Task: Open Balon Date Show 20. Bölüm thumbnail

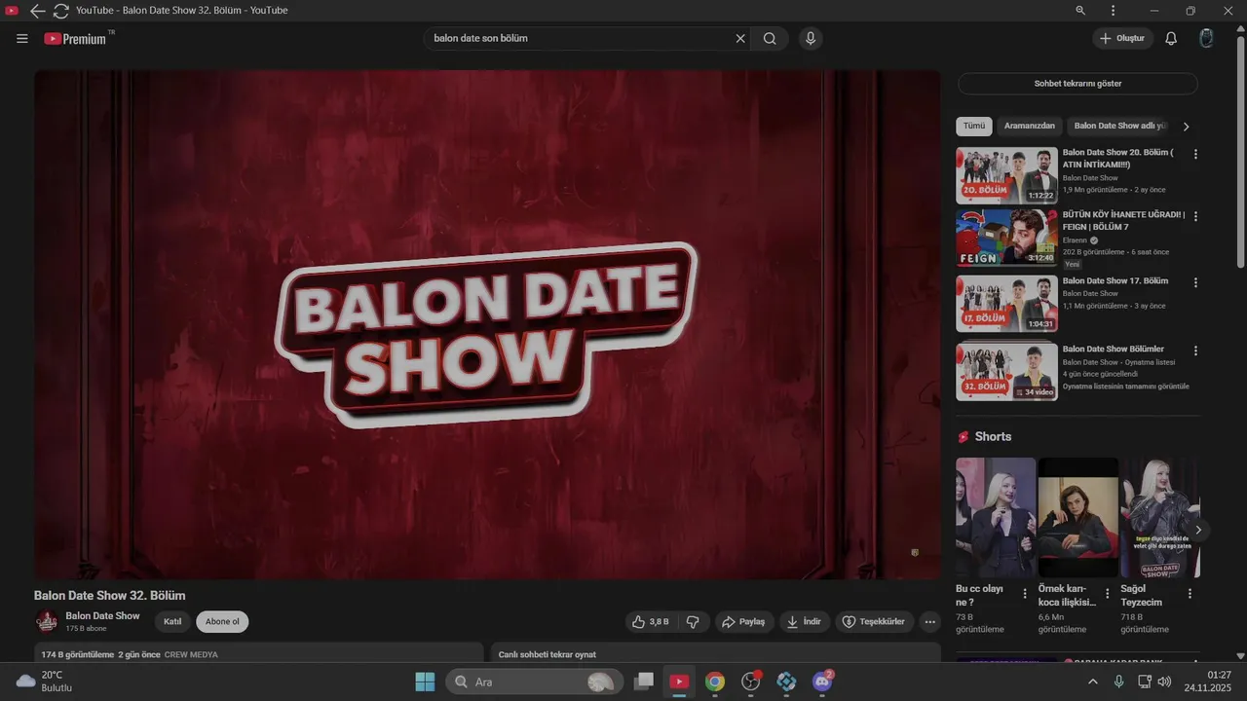Action: (x=1006, y=175)
